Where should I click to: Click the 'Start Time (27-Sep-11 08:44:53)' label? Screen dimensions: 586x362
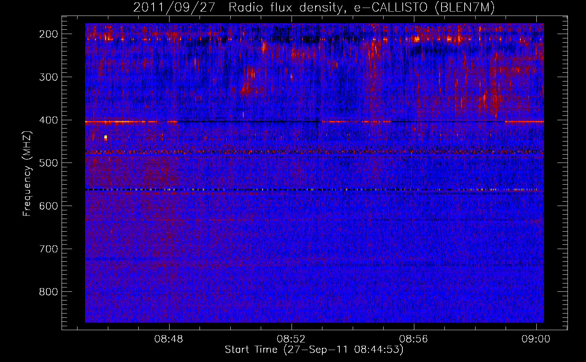(x=314, y=350)
